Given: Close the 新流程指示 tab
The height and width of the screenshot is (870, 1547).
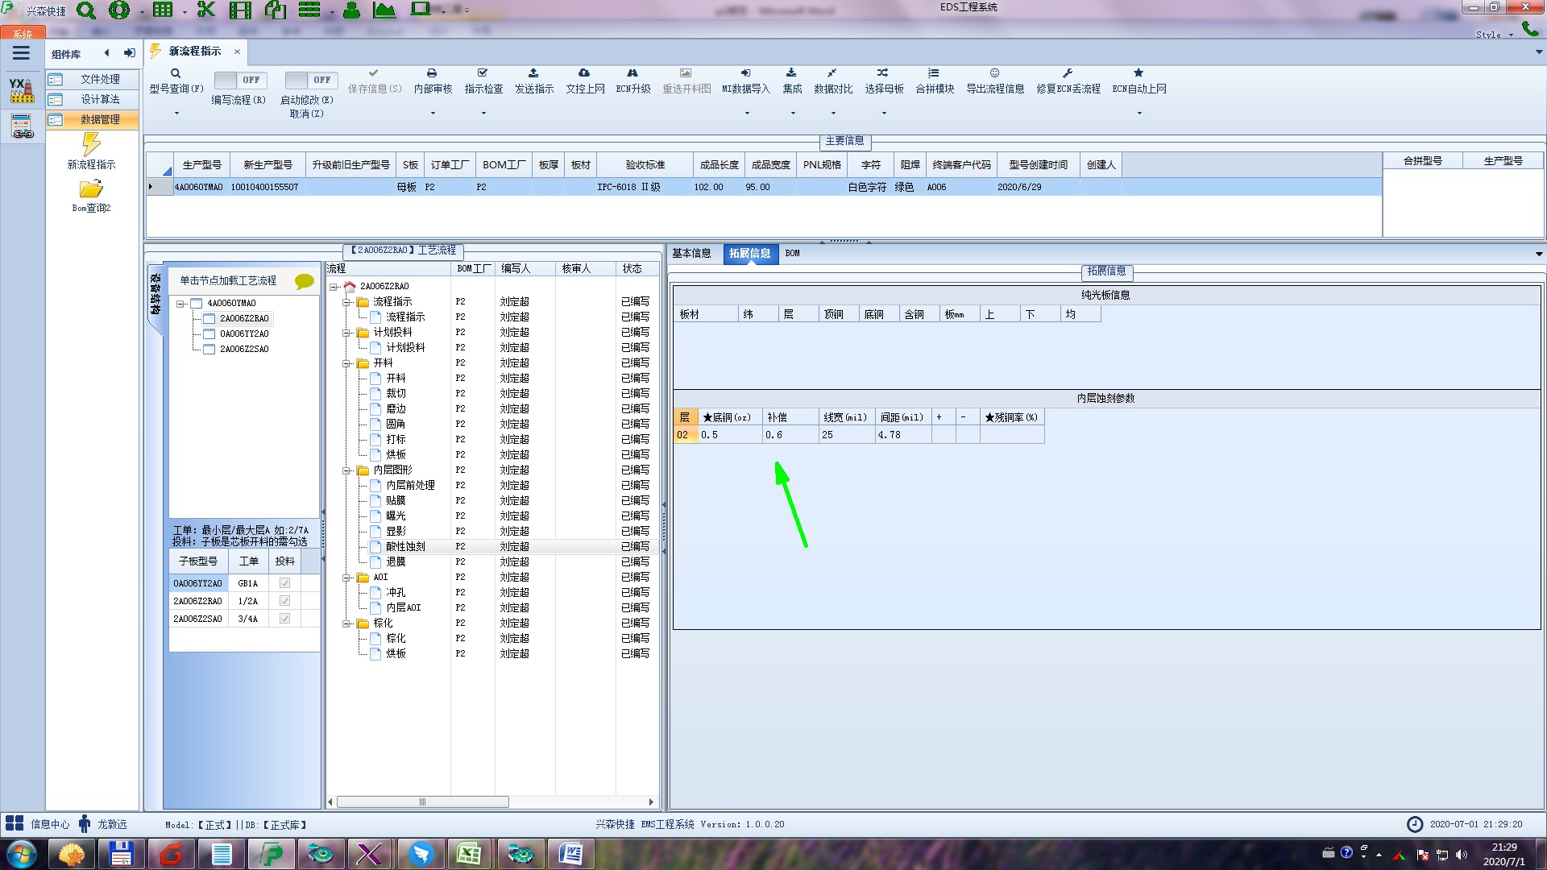Looking at the screenshot, I should 237,52.
